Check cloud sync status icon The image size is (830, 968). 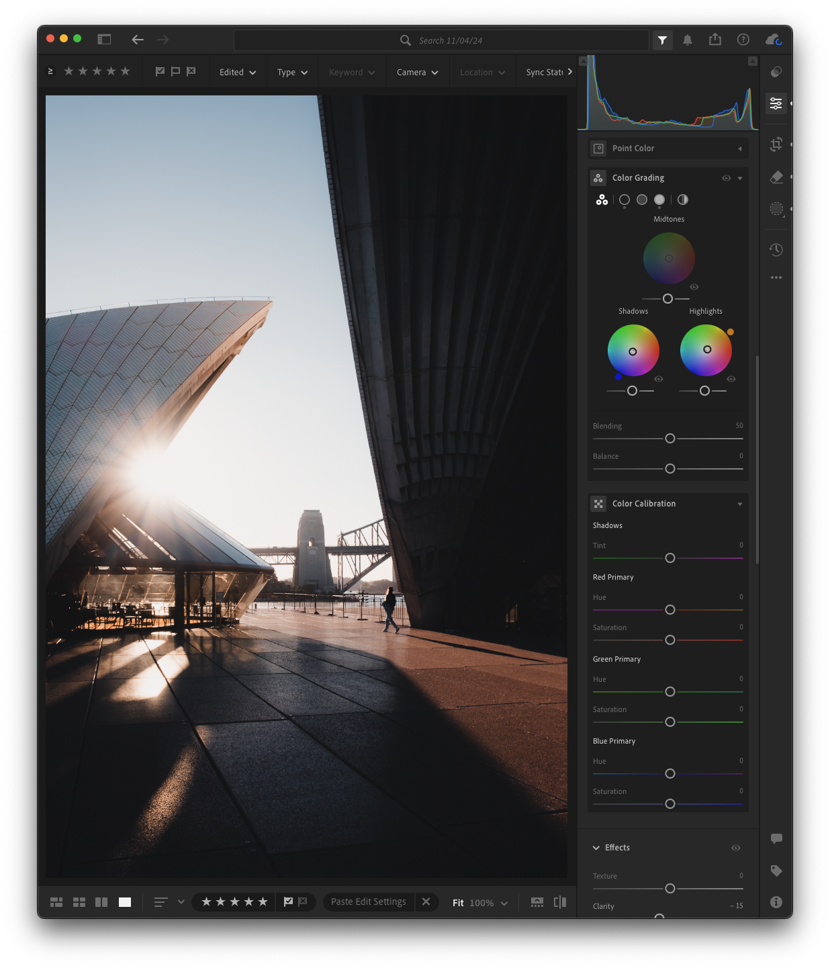tap(774, 40)
